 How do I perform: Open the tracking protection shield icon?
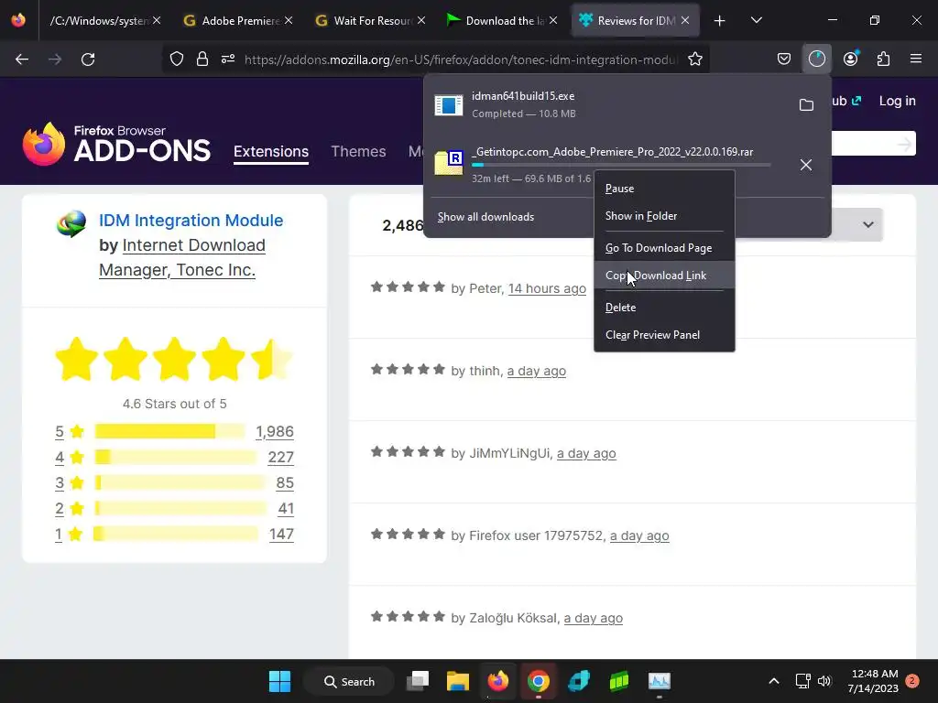[x=177, y=59]
